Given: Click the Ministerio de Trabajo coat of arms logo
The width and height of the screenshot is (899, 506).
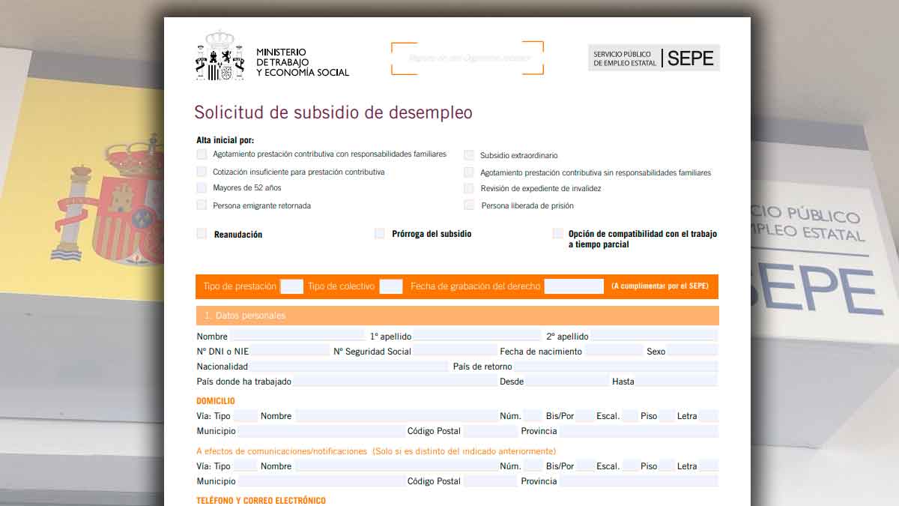Looking at the screenshot, I should tap(220, 55).
